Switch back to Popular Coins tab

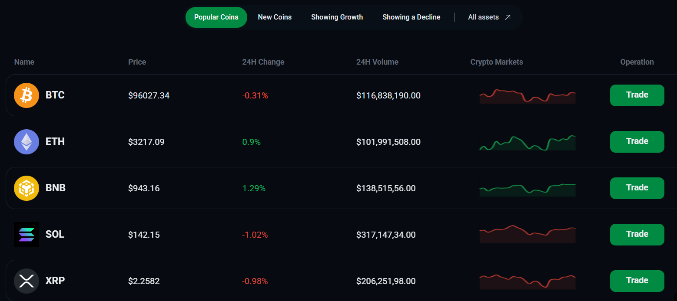coord(216,17)
